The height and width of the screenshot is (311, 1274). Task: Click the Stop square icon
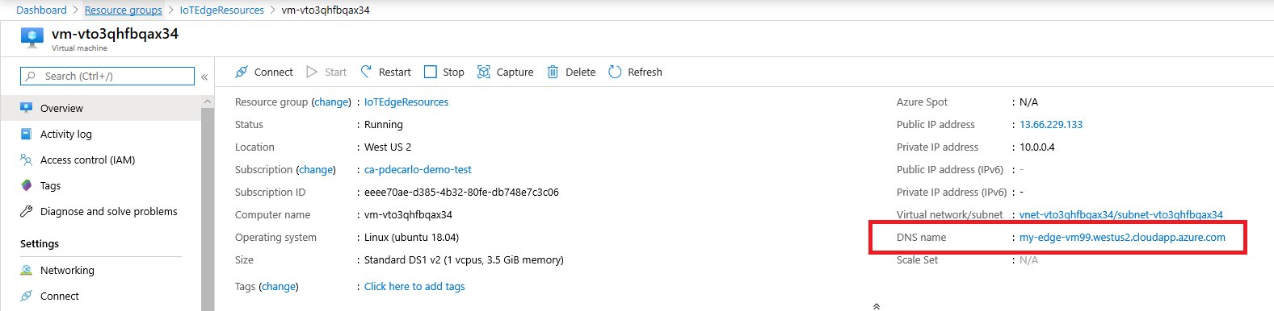coord(431,72)
